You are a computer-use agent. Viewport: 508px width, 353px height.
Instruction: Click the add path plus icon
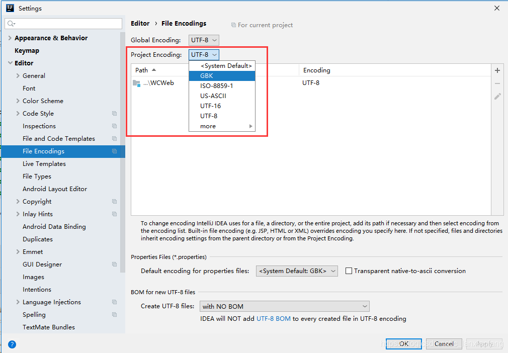point(497,70)
